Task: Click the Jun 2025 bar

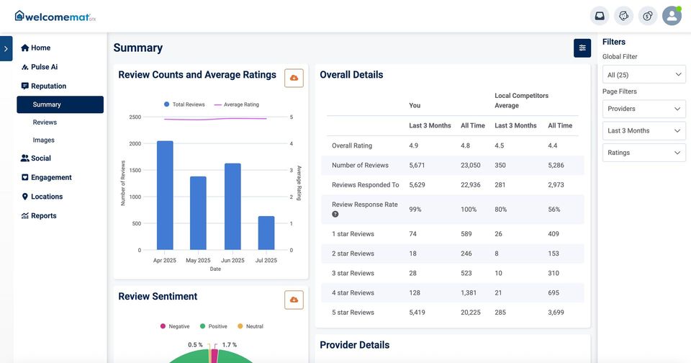Action: tap(232, 207)
